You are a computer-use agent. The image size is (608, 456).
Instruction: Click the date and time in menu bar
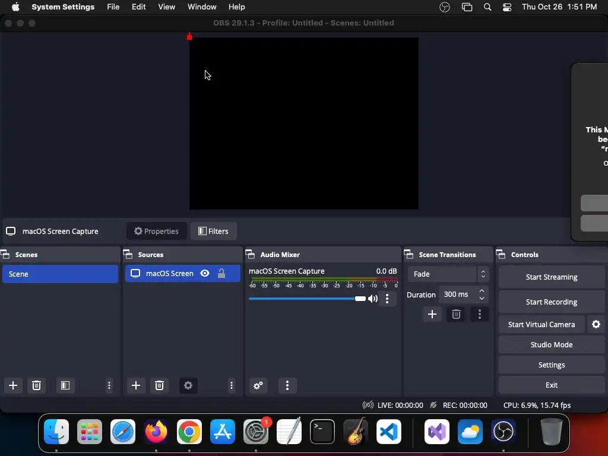[x=559, y=7]
